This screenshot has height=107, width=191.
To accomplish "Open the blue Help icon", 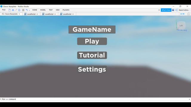I will (173, 10).
